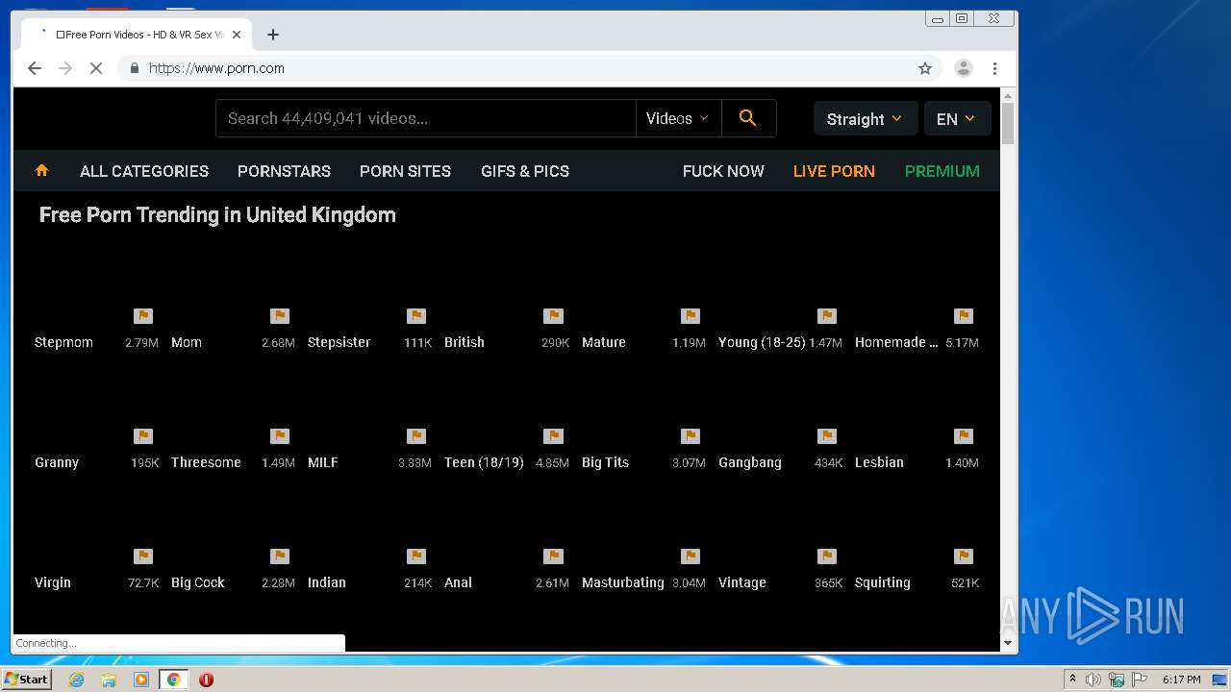Click the 365K count next to Vintage

click(x=829, y=583)
